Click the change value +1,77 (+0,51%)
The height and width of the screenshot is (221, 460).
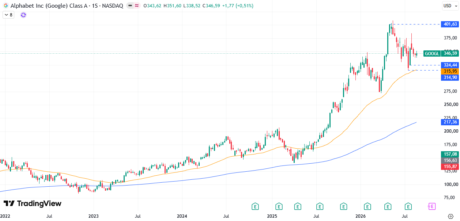(x=238, y=6)
